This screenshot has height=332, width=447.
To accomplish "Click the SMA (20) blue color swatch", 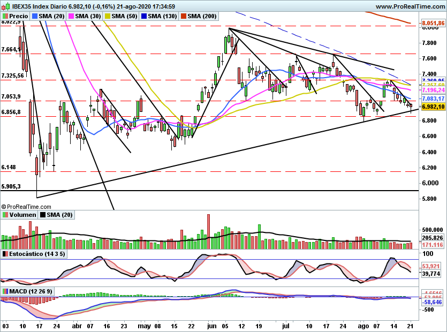I will [x=35, y=16].
